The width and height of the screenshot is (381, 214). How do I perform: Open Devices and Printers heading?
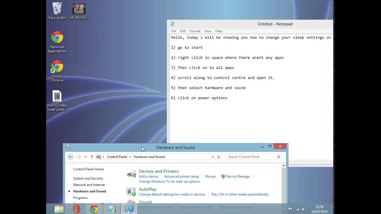[x=159, y=171]
